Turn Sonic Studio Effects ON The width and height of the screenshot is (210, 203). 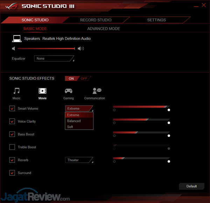[71, 79]
